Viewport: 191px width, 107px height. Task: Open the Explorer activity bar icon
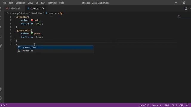1,9
